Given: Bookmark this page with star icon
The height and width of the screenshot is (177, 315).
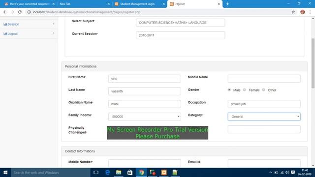Looking at the screenshot, I should point(293,12).
